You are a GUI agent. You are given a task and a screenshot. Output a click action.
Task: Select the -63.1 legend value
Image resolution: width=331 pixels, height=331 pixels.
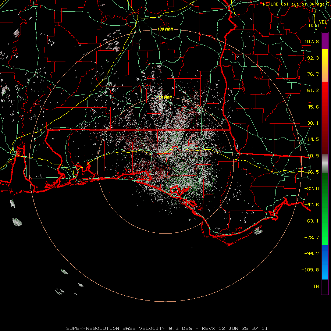coord(312,221)
